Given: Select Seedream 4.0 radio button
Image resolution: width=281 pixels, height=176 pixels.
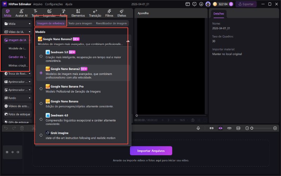Looking at the screenshot, I should (41, 119).
